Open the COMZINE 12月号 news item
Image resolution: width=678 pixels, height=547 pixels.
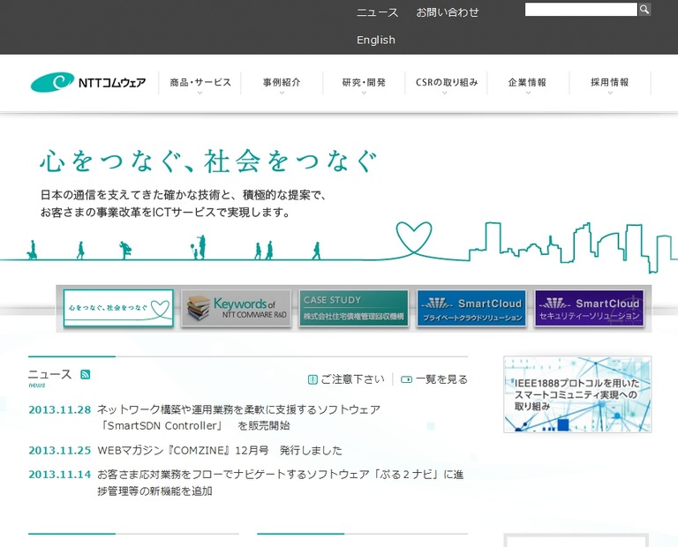click(220, 451)
